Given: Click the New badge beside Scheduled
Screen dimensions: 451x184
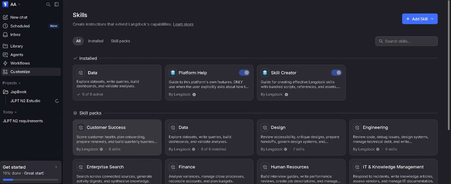Looking at the screenshot, I should (54, 26).
